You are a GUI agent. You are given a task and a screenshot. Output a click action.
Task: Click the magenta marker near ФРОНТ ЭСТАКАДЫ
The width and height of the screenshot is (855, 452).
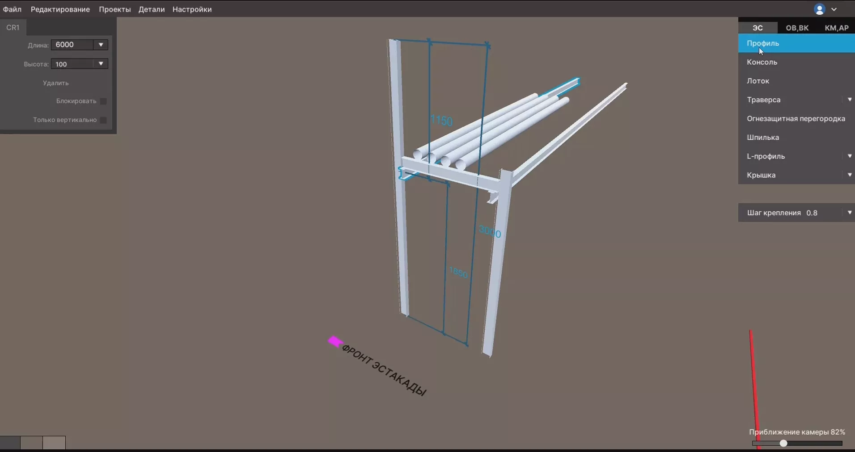click(x=335, y=342)
